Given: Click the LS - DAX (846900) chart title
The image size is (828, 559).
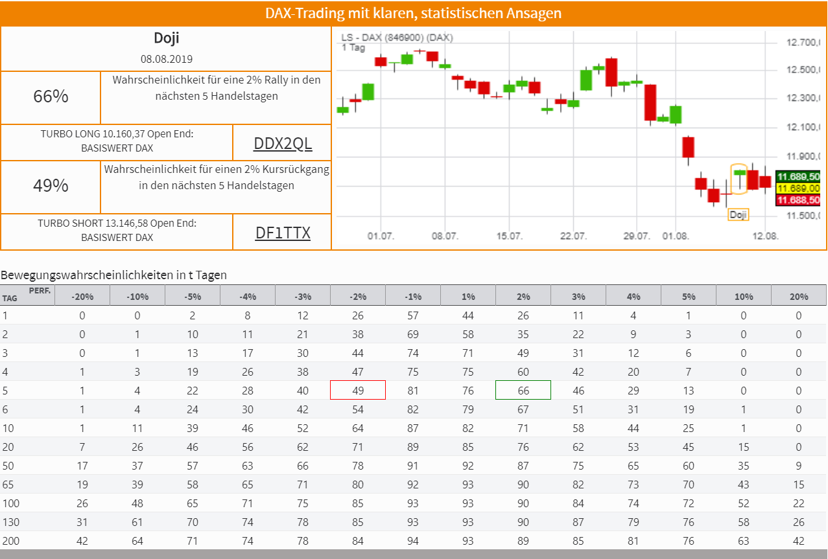Looking at the screenshot, I should [397, 38].
